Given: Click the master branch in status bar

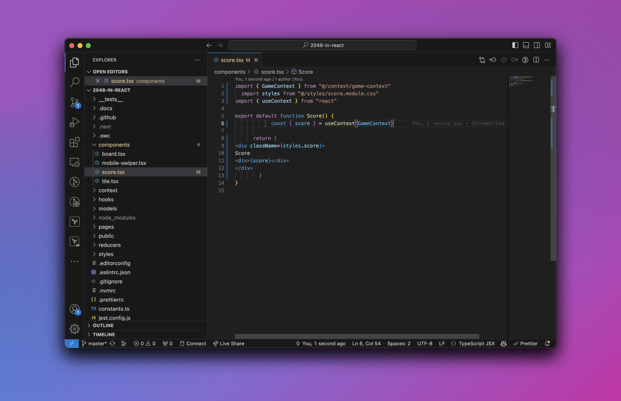Looking at the screenshot, I should tap(95, 343).
